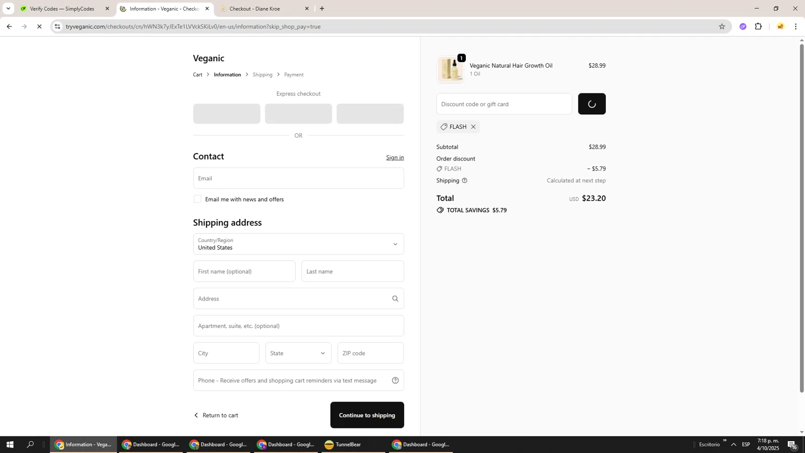Screen dimensions: 805x453
Task: Stop loading the page
Action: 39,26
